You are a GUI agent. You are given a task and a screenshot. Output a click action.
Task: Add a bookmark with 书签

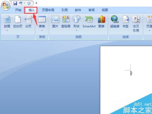(x=126, y=22)
